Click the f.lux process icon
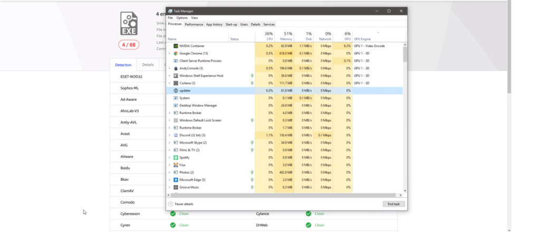Viewport: 540px width, 232px height. pyautogui.click(x=176, y=165)
